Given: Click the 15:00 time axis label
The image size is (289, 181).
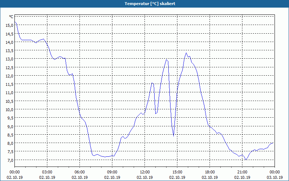Looking at the screenshot, I should [x=177, y=172].
